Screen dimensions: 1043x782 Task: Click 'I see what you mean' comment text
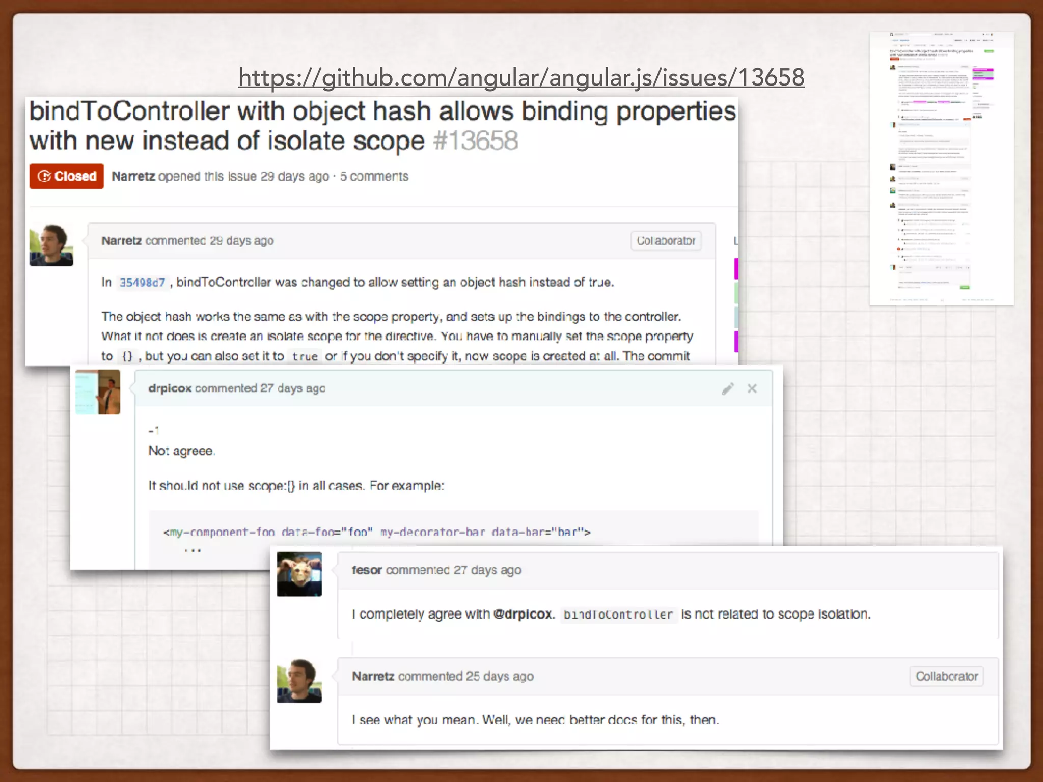click(x=535, y=720)
